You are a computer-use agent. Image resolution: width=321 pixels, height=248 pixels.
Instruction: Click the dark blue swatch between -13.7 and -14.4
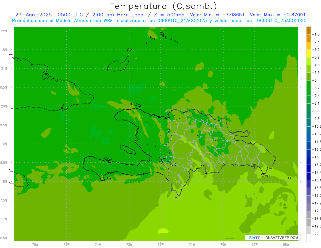coord(308,169)
